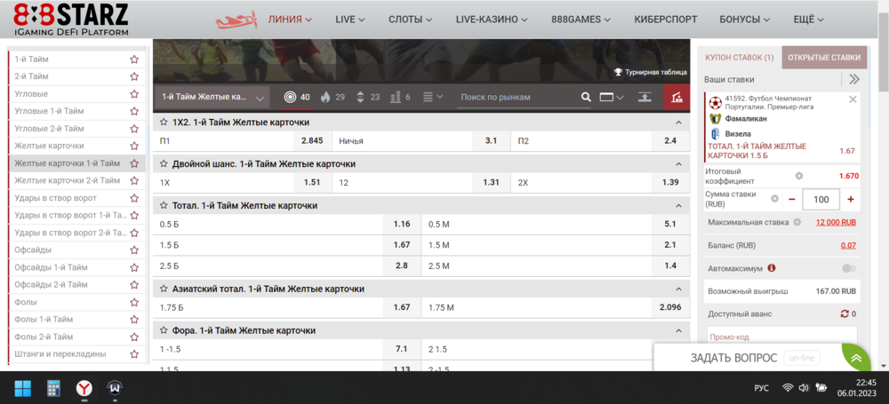Open the LIVE-КАЗИНО menu
The width and height of the screenshot is (889, 404).
[x=492, y=20]
